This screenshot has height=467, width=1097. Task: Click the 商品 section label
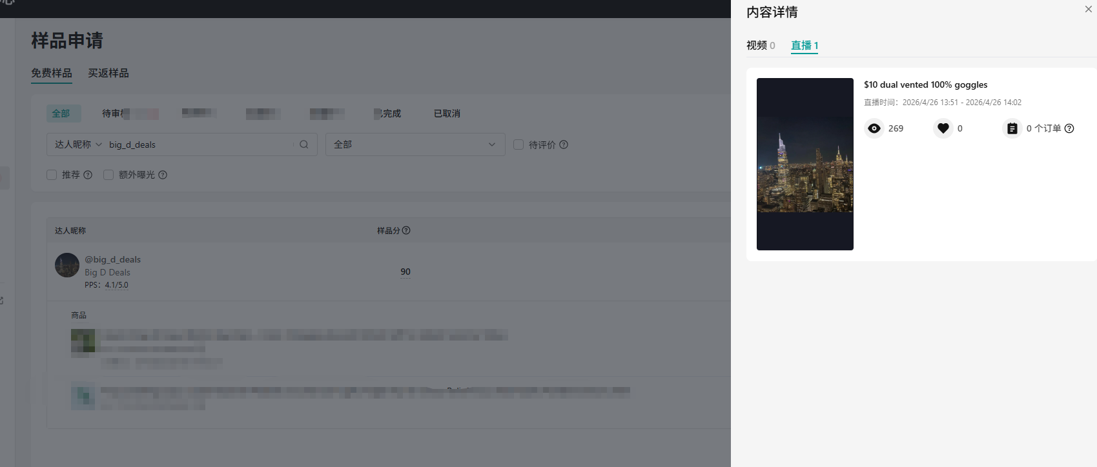click(79, 315)
